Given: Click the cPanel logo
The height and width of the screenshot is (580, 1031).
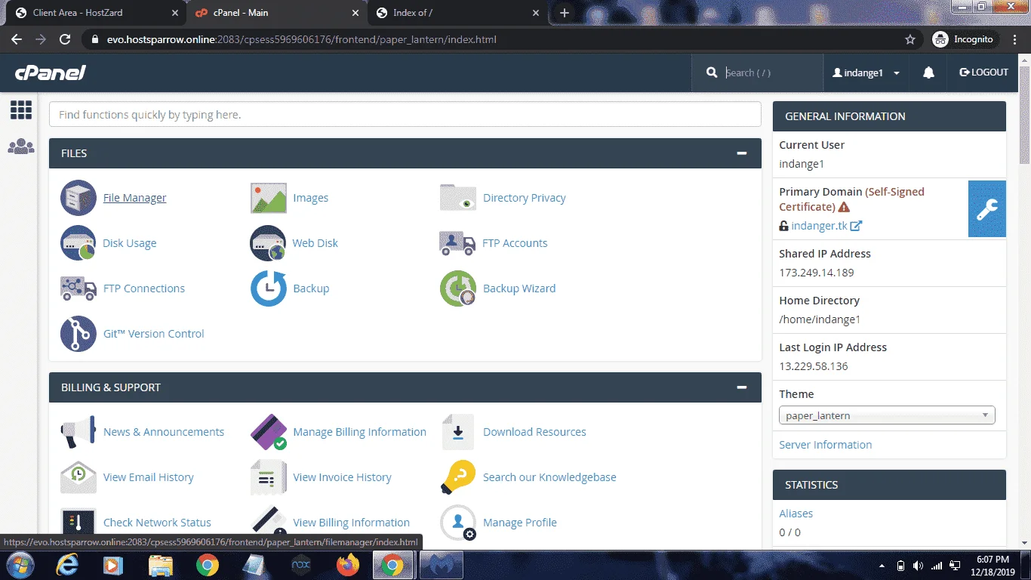Looking at the screenshot, I should click(51, 72).
